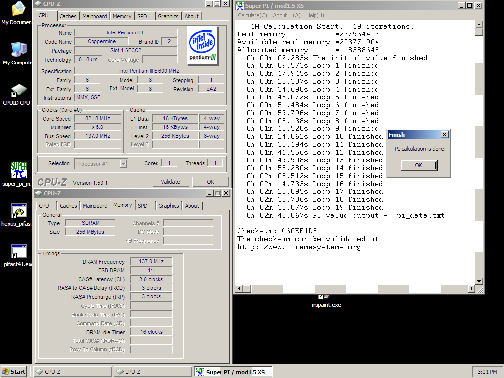Open mspaint.exe desktop shortcut

pyautogui.click(x=326, y=302)
